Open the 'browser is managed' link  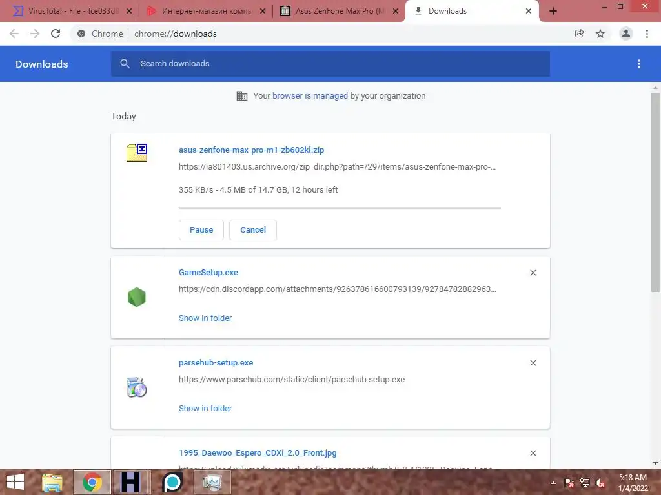[310, 96]
